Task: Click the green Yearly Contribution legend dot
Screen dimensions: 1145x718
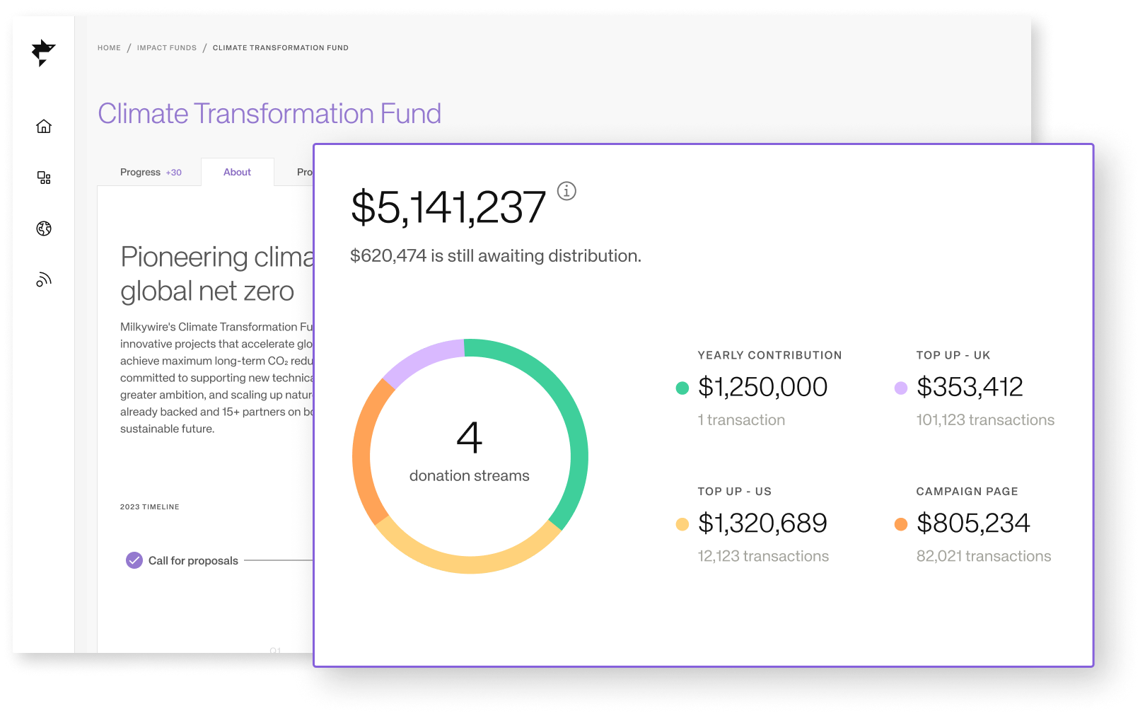Action: pyautogui.click(x=681, y=388)
